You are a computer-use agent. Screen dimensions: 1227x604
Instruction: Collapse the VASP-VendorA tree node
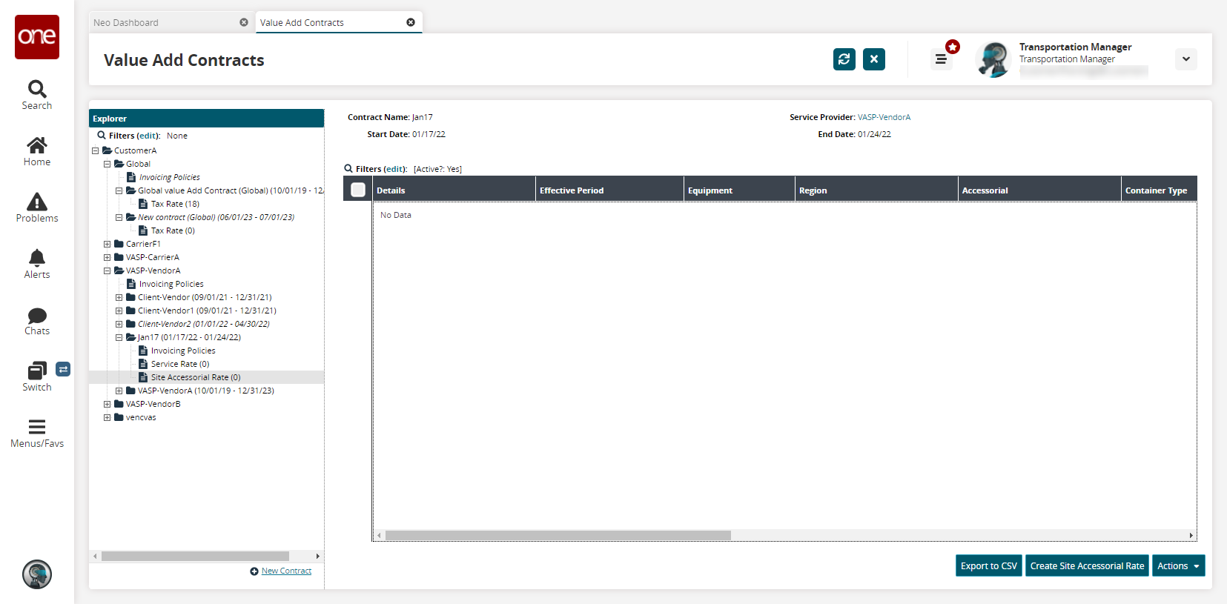pyautogui.click(x=107, y=271)
